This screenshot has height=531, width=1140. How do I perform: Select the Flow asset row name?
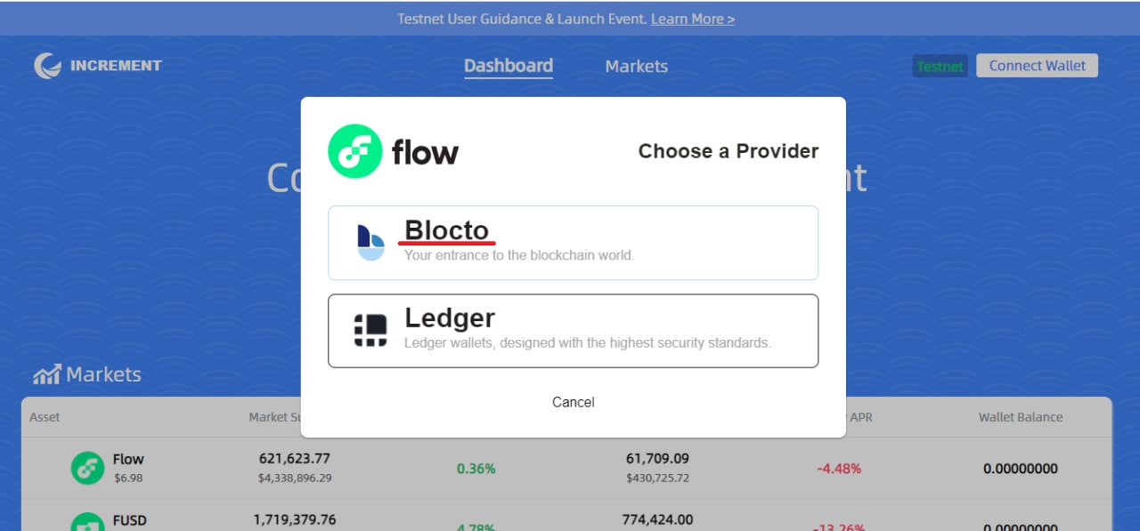pyautogui.click(x=128, y=459)
